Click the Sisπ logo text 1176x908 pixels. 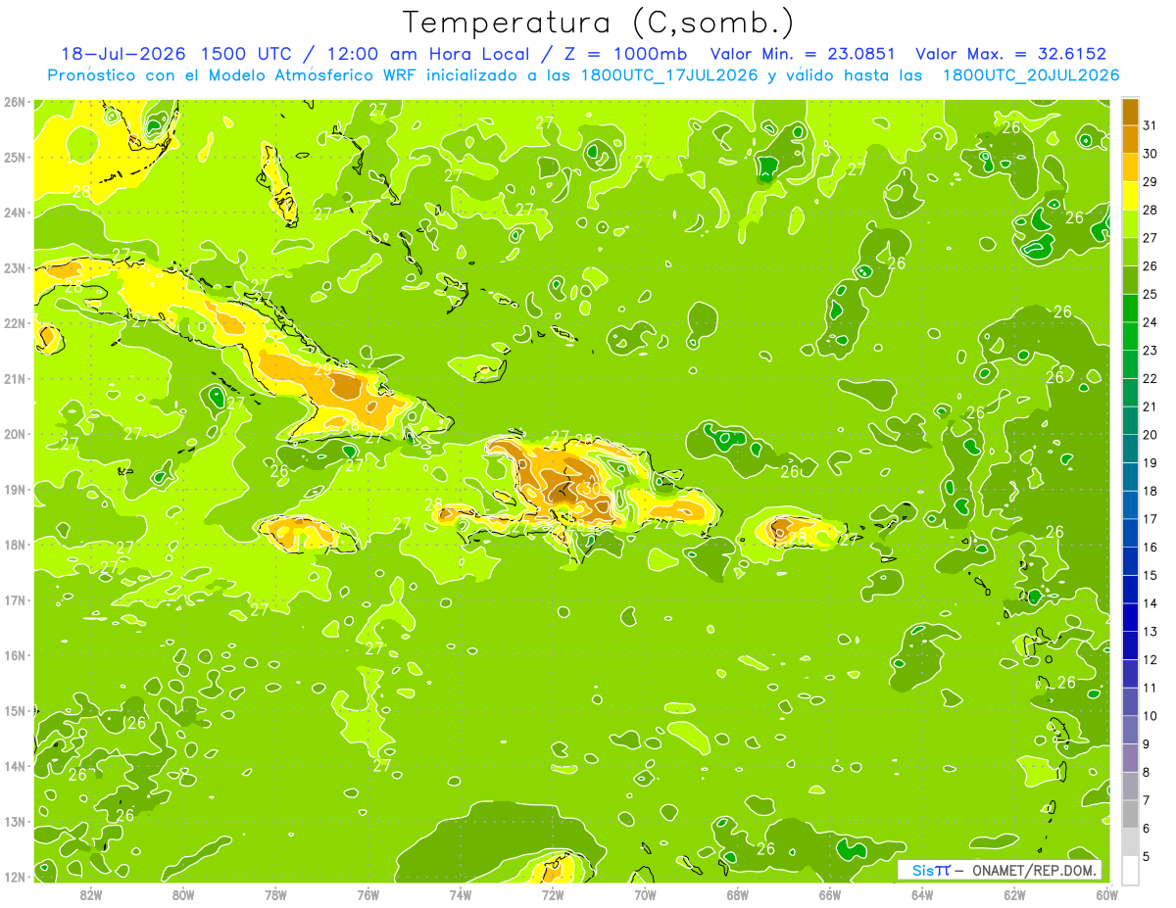(930, 870)
